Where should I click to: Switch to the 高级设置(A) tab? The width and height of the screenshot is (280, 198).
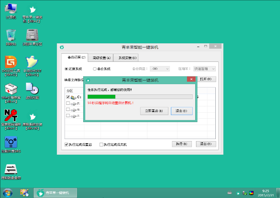(x=101, y=58)
